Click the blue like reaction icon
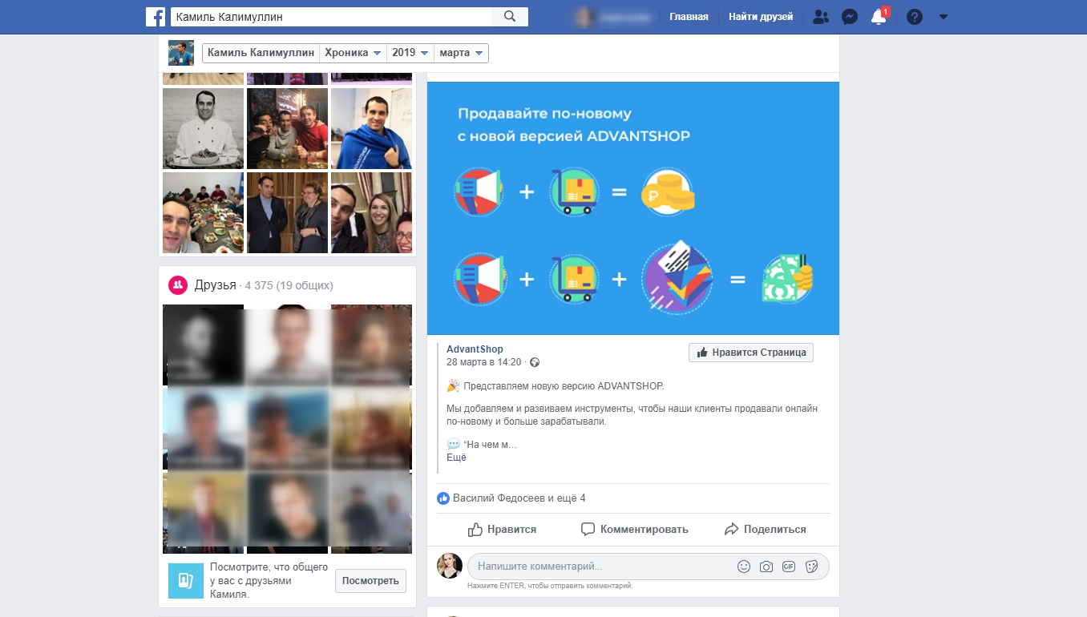Image resolution: width=1087 pixels, height=617 pixels. [443, 498]
